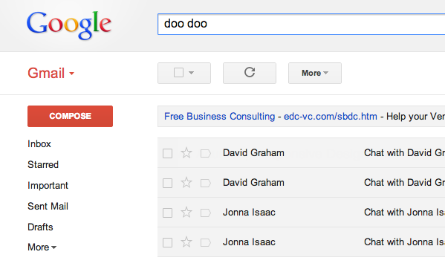This screenshot has width=445, height=272.
Task: Mark second David Graham chat as important
Action: tap(206, 183)
